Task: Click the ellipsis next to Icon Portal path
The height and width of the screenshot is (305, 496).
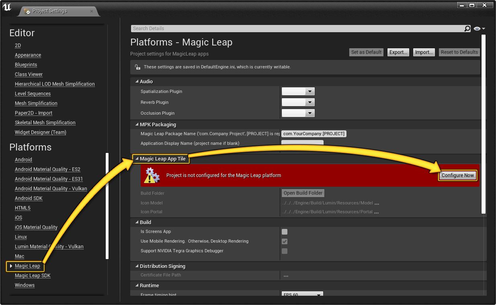Action: click(376, 212)
